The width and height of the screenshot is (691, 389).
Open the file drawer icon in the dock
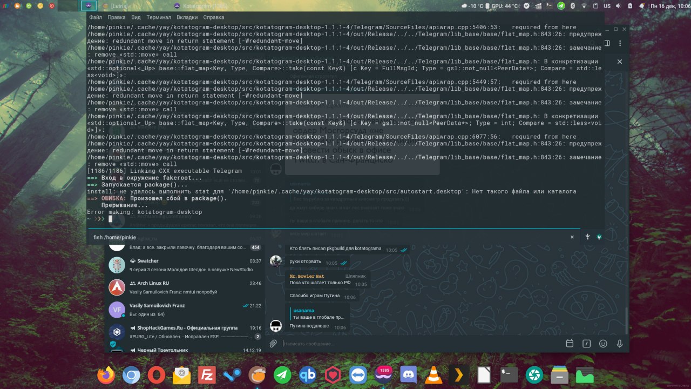click(x=560, y=374)
